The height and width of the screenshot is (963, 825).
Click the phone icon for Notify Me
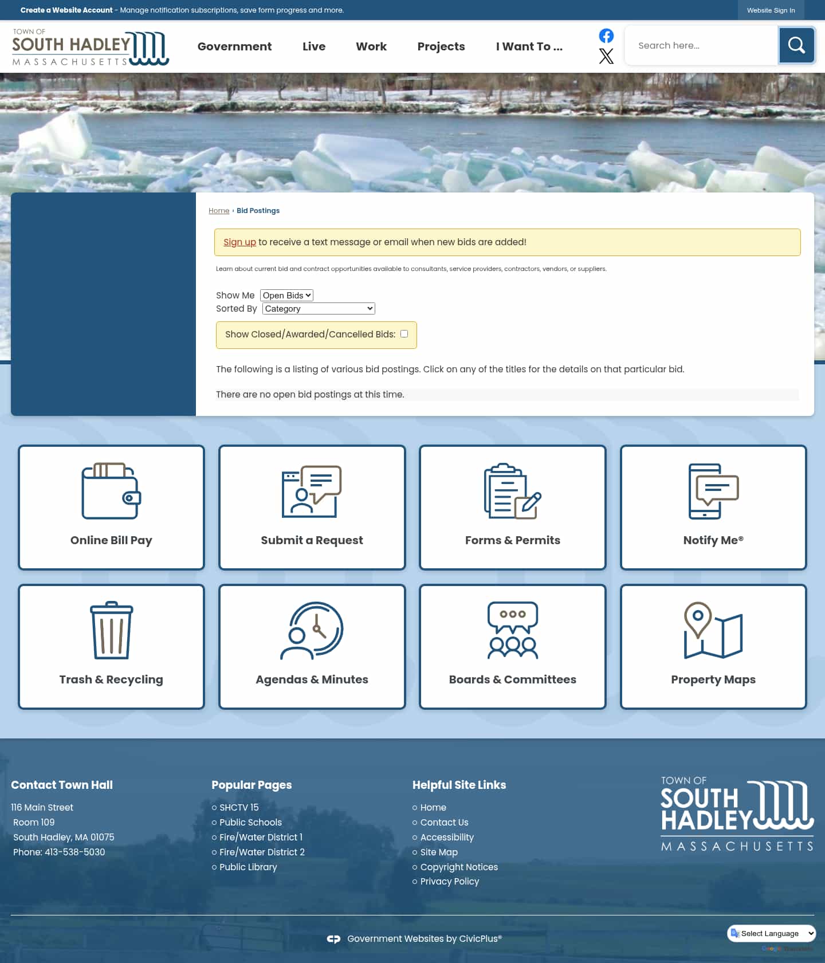pos(713,491)
